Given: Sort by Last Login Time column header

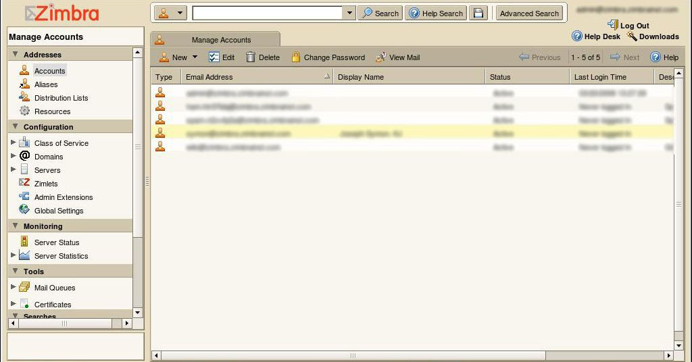Looking at the screenshot, I should 612,77.
